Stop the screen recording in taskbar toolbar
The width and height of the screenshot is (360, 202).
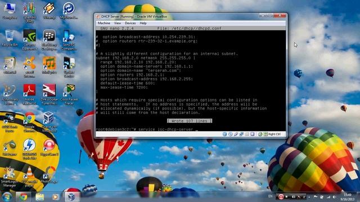(x=286, y=197)
